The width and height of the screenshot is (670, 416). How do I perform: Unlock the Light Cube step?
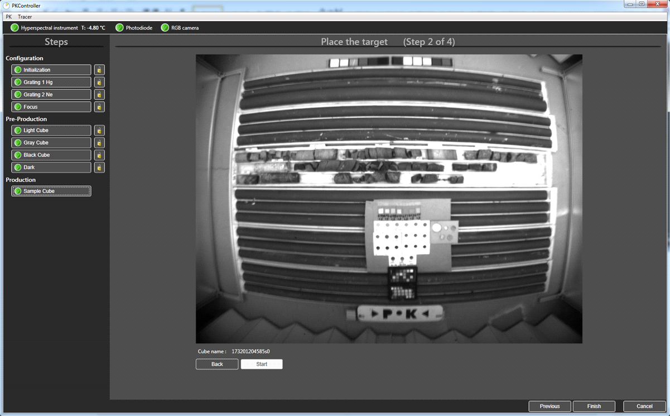99,130
